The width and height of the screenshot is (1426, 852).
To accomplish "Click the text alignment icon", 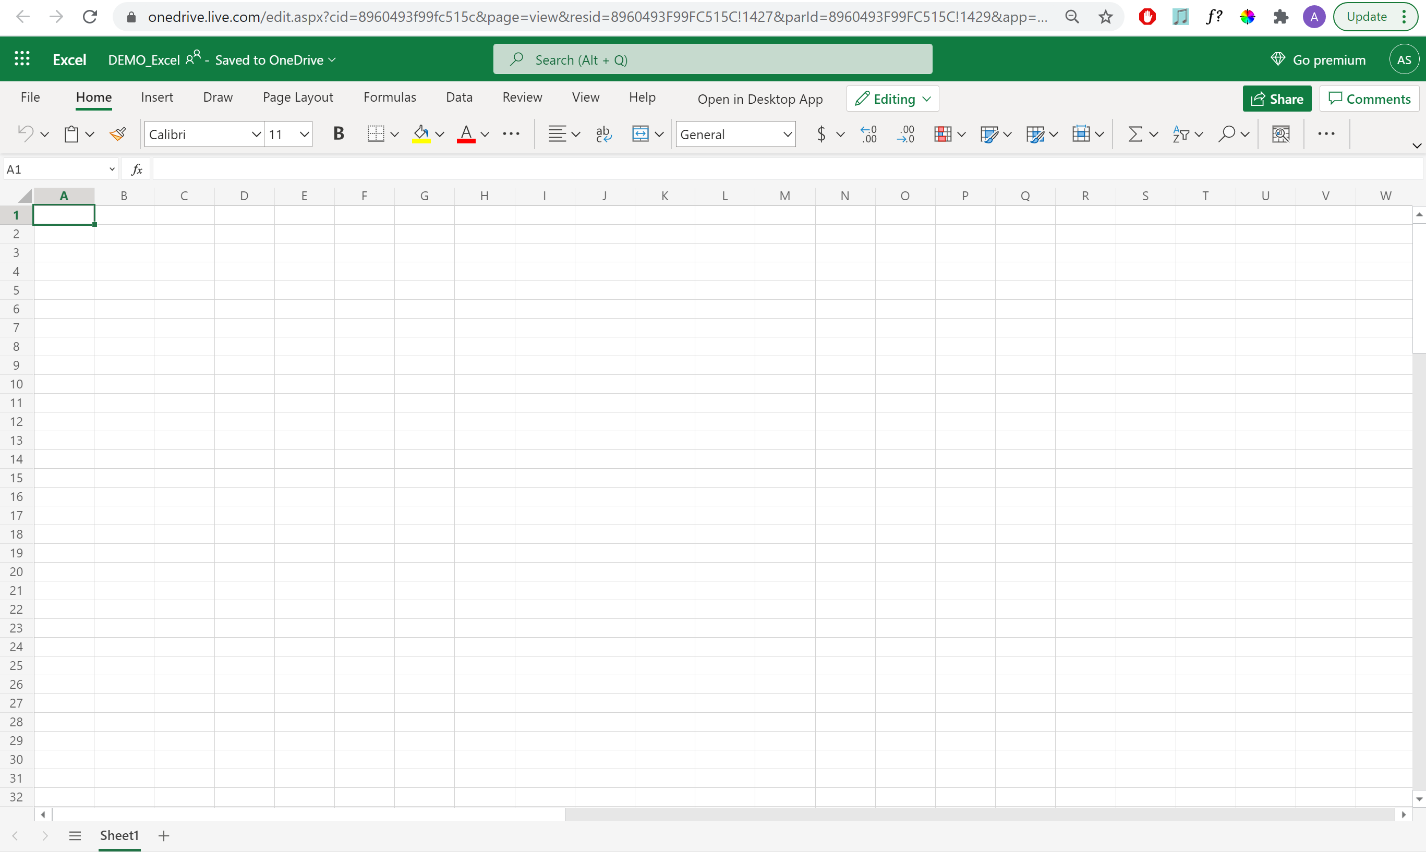I will pos(557,134).
